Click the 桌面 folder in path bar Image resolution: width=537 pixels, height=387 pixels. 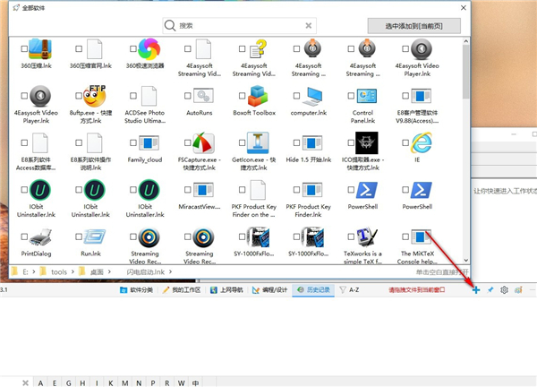[91, 271]
